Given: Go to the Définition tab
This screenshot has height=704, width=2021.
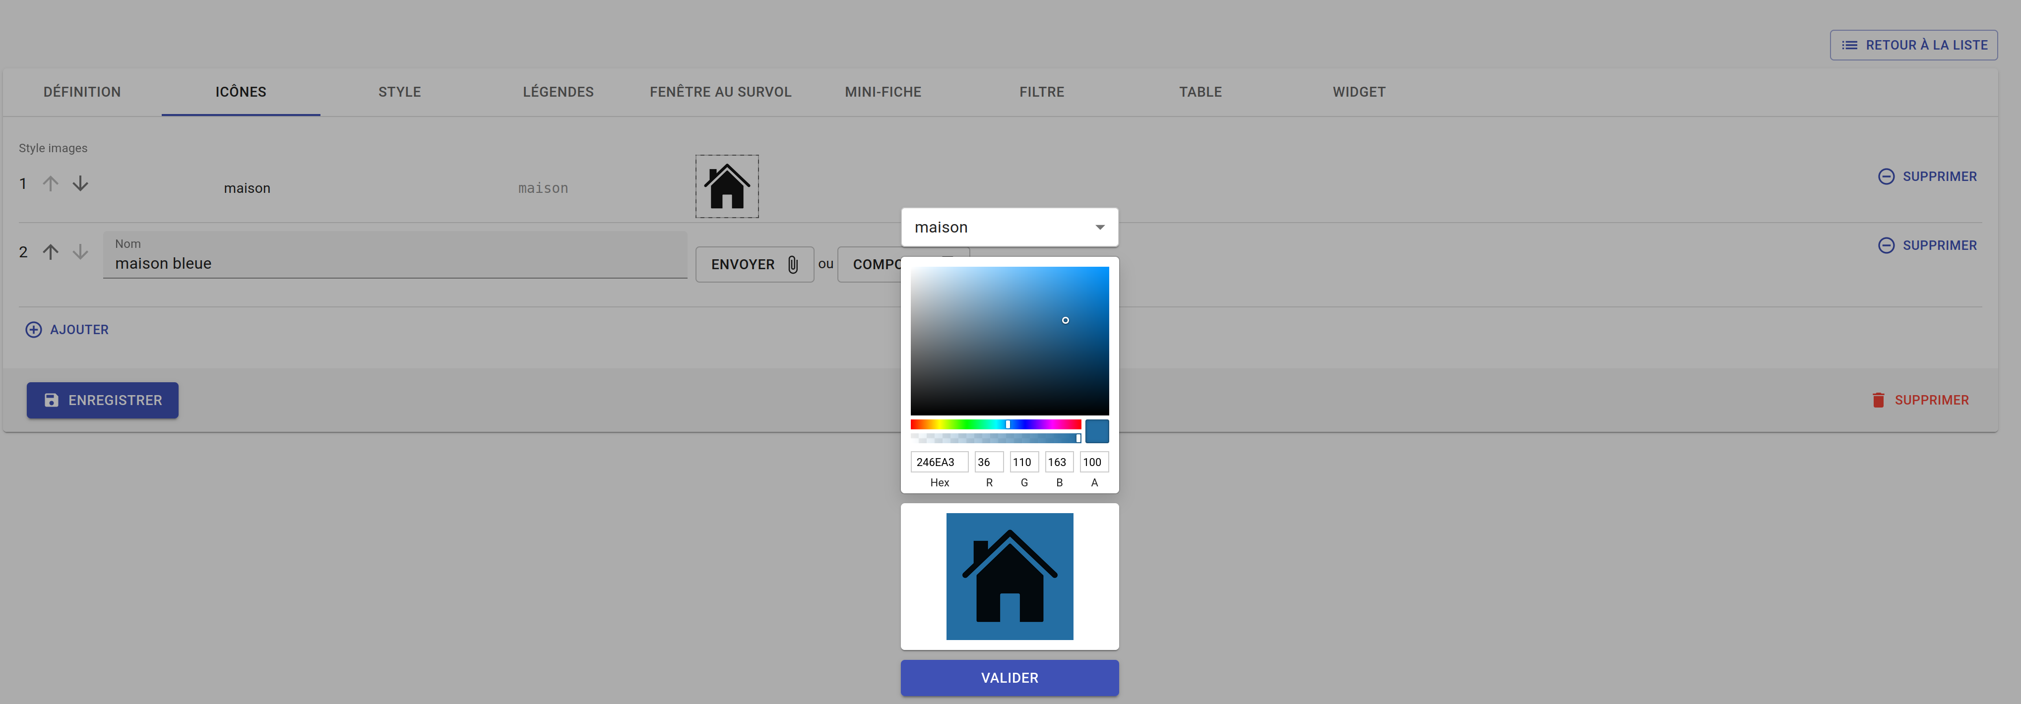Looking at the screenshot, I should pos(82,92).
